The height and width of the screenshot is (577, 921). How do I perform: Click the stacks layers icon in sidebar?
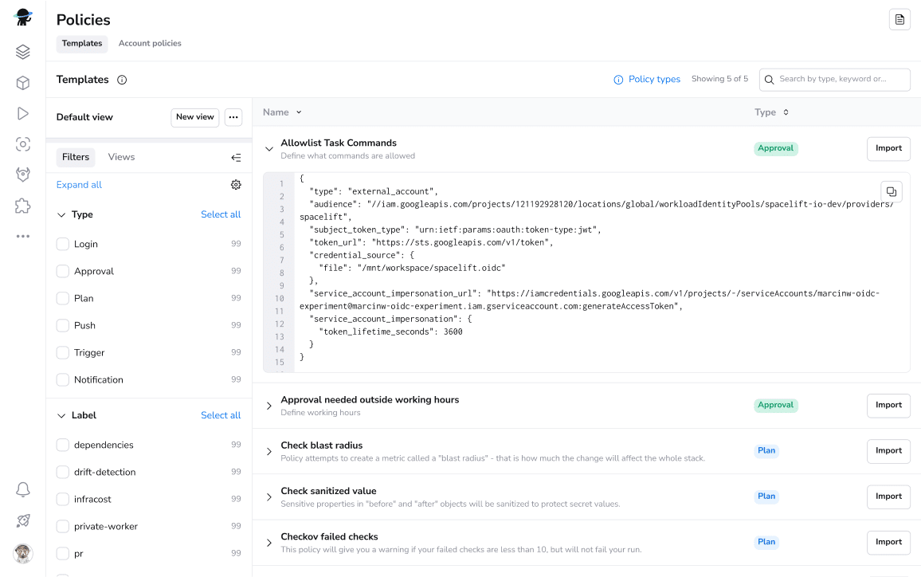pyautogui.click(x=23, y=53)
